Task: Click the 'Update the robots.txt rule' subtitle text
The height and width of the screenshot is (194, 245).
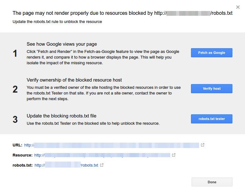Action: click(x=57, y=22)
